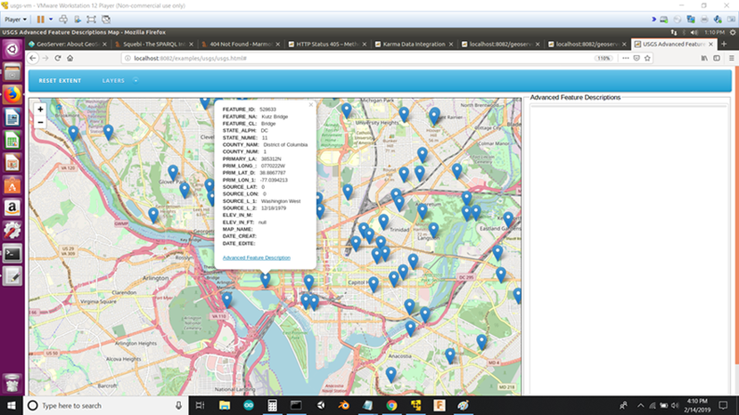
Task: Zoom out on the map with minus button
Action: 40,122
